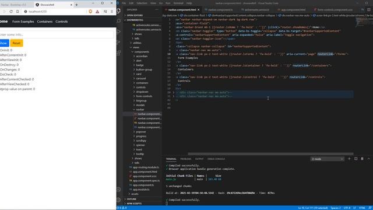This screenshot has width=373, height=210.
Task: Switch to the app.component.html editor tab
Action: tap(293, 10)
